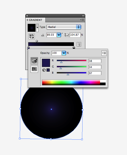Click the bottom-left bounding box handle
Image resolution: width=127 pixels, height=155 pixels.
point(20,139)
